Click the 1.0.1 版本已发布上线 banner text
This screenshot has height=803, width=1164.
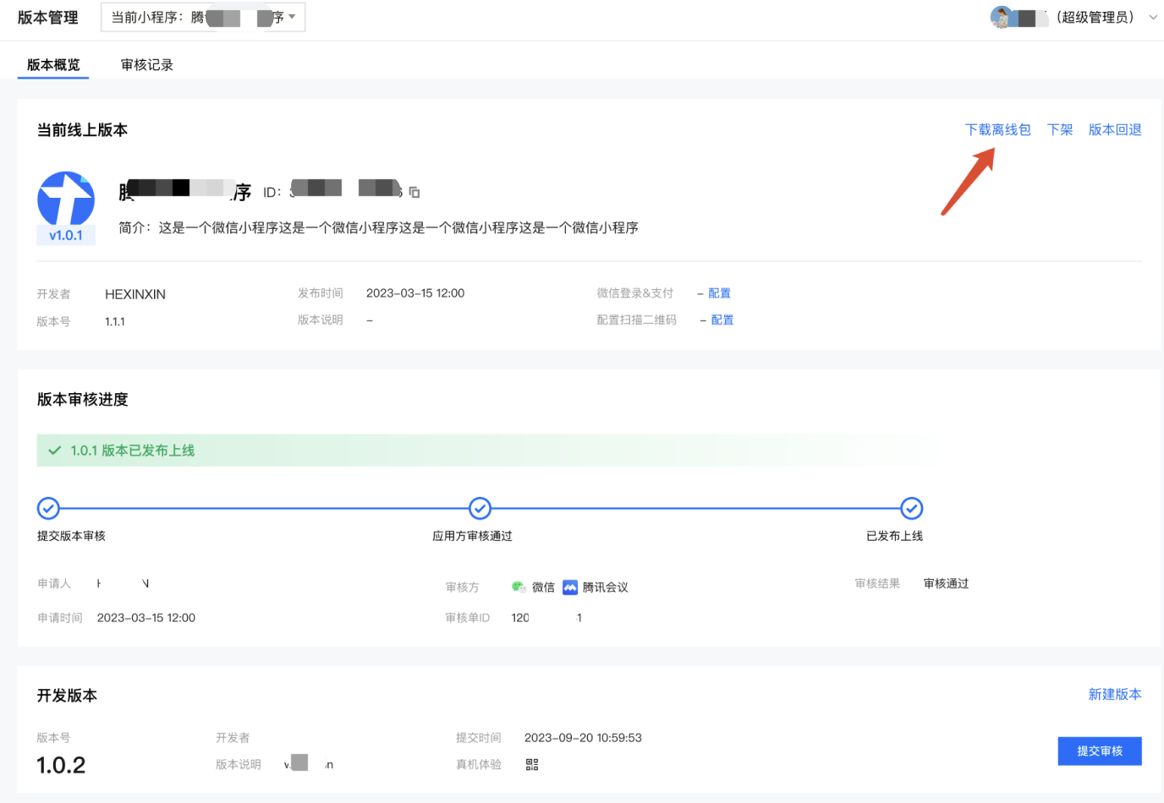click(x=133, y=451)
